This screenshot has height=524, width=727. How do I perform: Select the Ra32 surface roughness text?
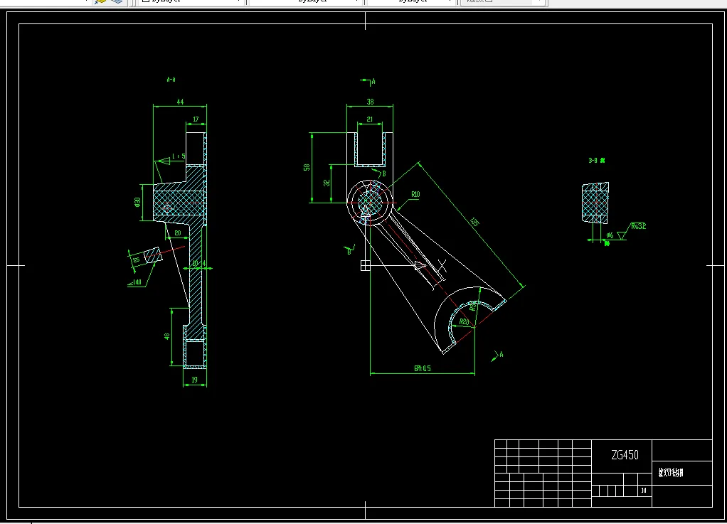(x=639, y=227)
